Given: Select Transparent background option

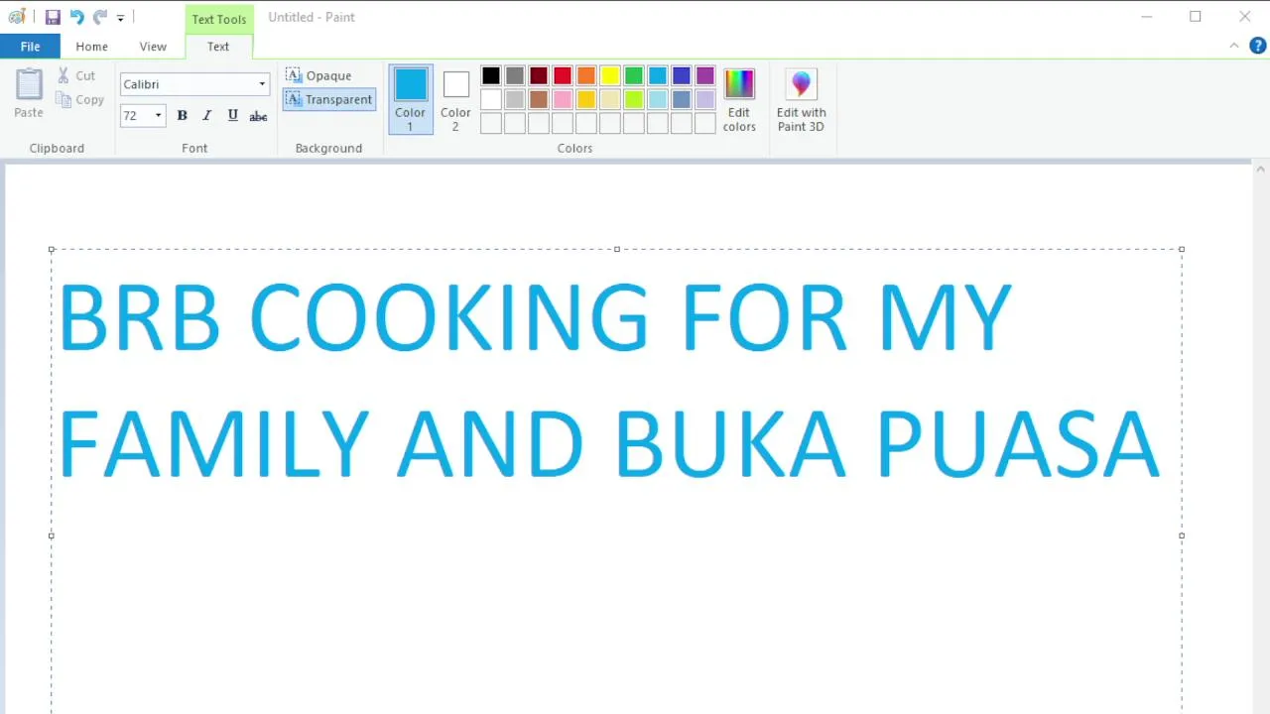Looking at the screenshot, I should [329, 99].
